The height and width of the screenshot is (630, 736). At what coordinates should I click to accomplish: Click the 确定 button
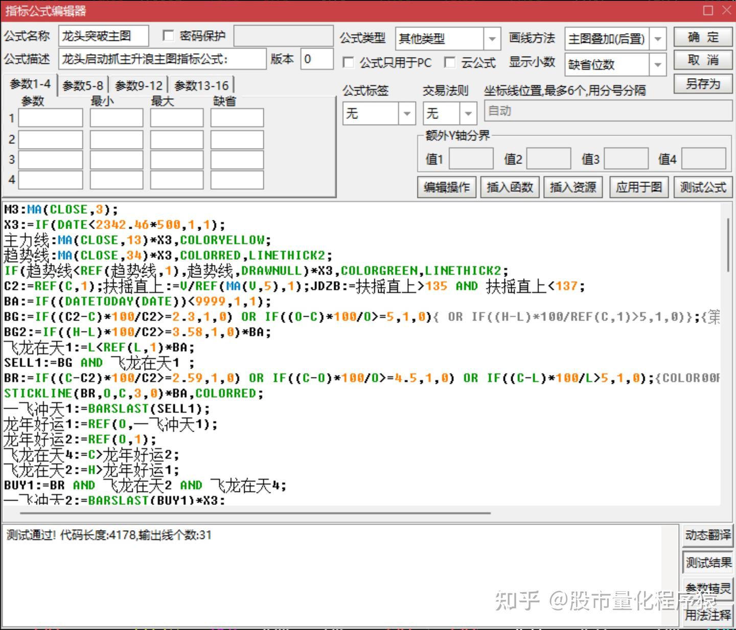[x=703, y=37]
